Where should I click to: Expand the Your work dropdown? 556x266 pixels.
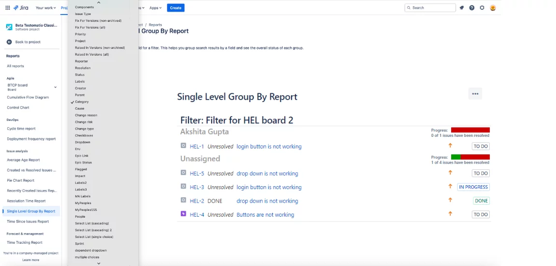(46, 8)
